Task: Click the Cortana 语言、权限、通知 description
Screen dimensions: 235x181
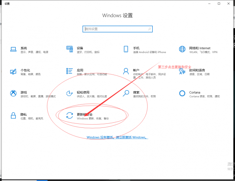Action: tap(205, 96)
